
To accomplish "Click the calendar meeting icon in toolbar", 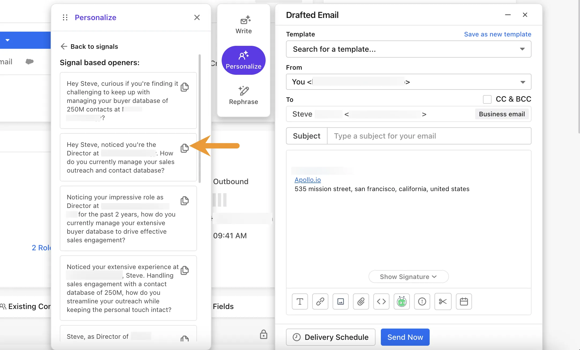I will pyautogui.click(x=464, y=301).
